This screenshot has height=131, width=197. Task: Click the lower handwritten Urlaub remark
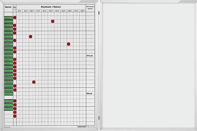click(89, 93)
